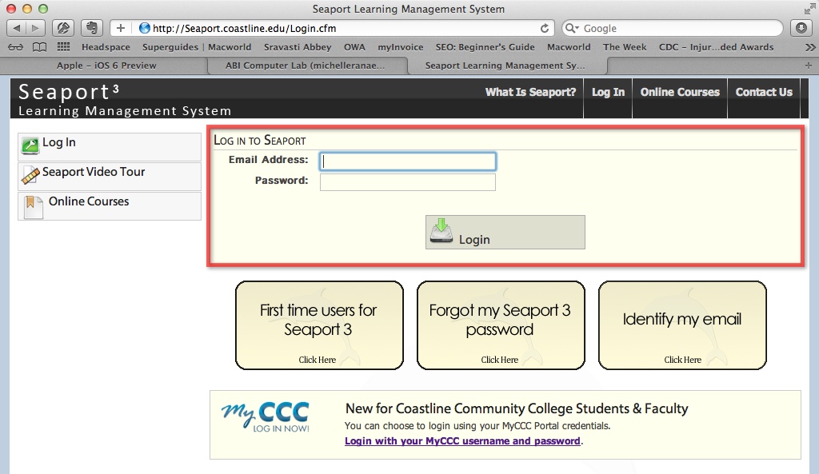Focus the Password field

point(407,182)
